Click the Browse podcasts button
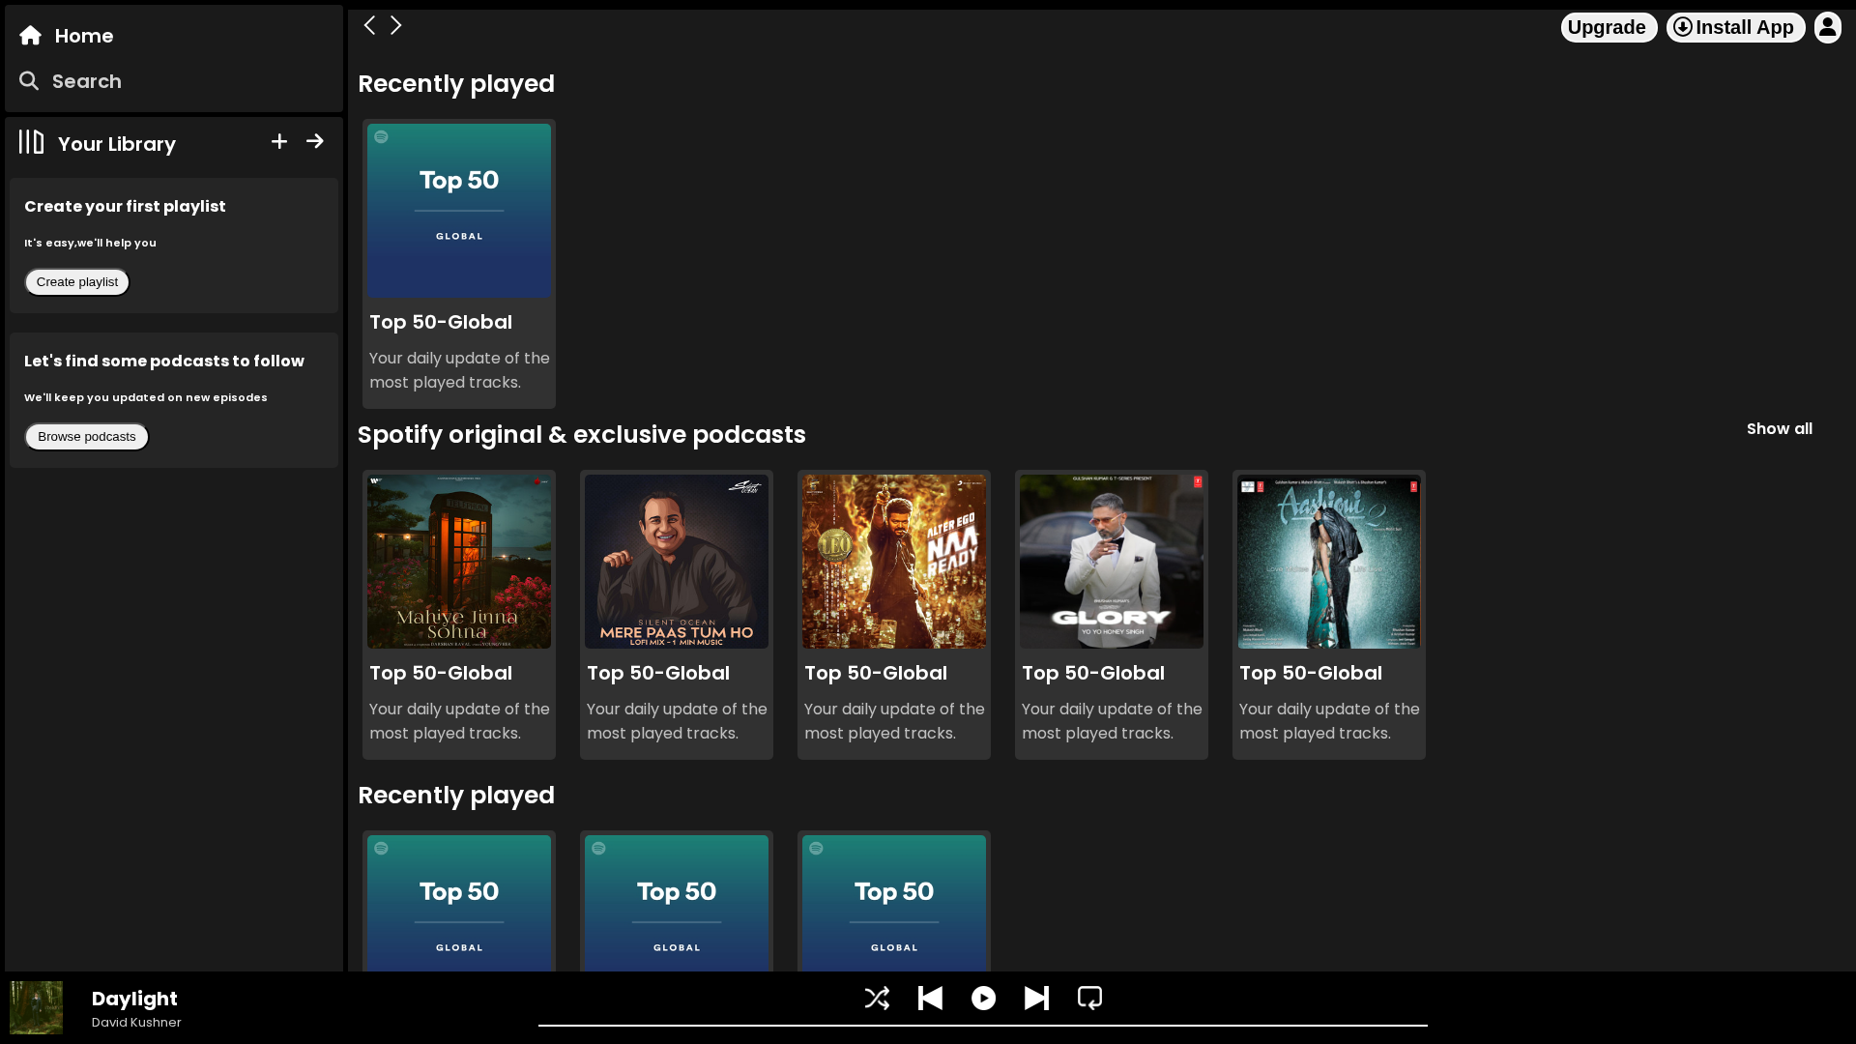1856x1044 pixels. 87,437
